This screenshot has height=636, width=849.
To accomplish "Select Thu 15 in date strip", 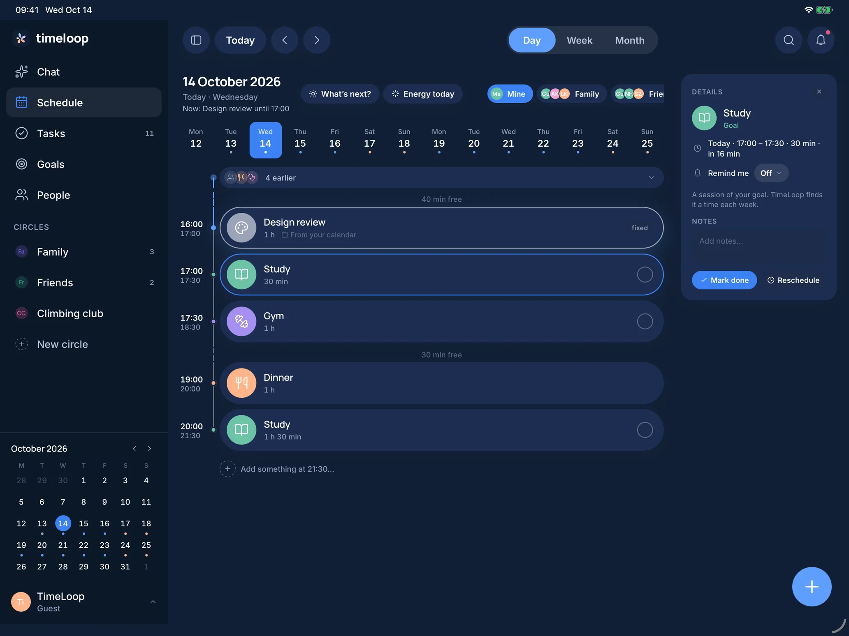I will point(300,140).
